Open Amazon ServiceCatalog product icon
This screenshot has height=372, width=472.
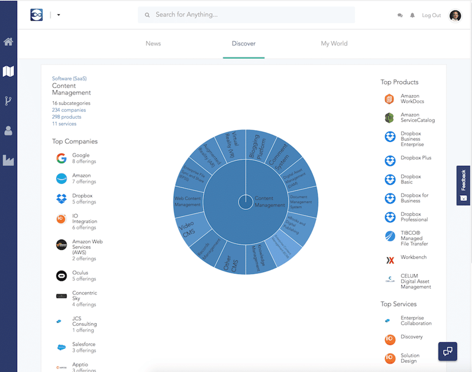pyautogui.click(x=389, y=118)
